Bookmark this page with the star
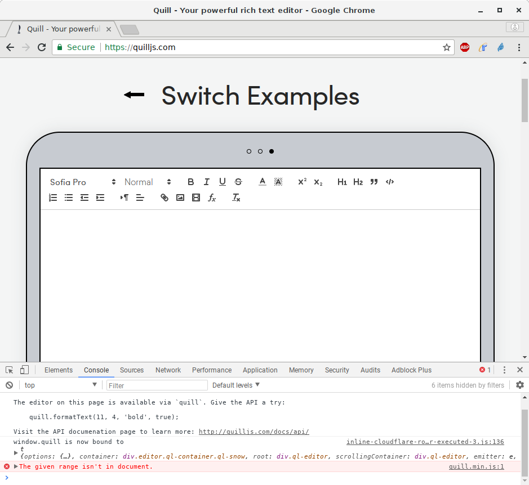The height and width of the screenshot is (485, 529). click(x=447, y=47)
